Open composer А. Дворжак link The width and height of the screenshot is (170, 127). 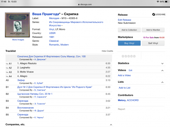tap(40, 59)
